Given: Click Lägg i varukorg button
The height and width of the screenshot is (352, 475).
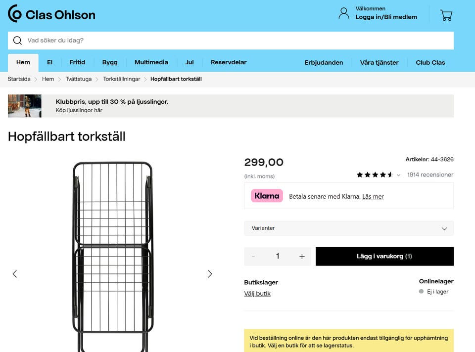Looking at the screenshot, I should pos(384,257).
